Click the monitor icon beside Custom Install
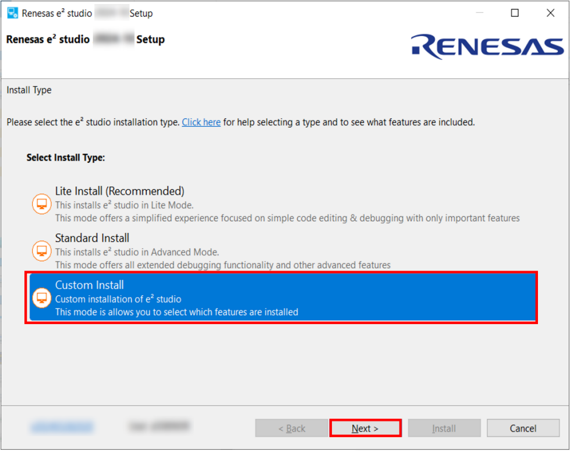Image resolution: width=570 pixels, height=451 pixels. (41, 299)
